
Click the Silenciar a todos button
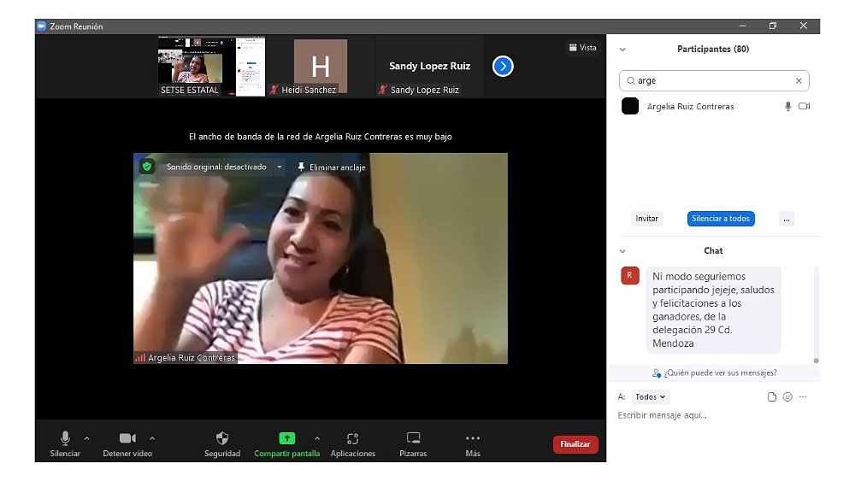[x=720, y=219]
